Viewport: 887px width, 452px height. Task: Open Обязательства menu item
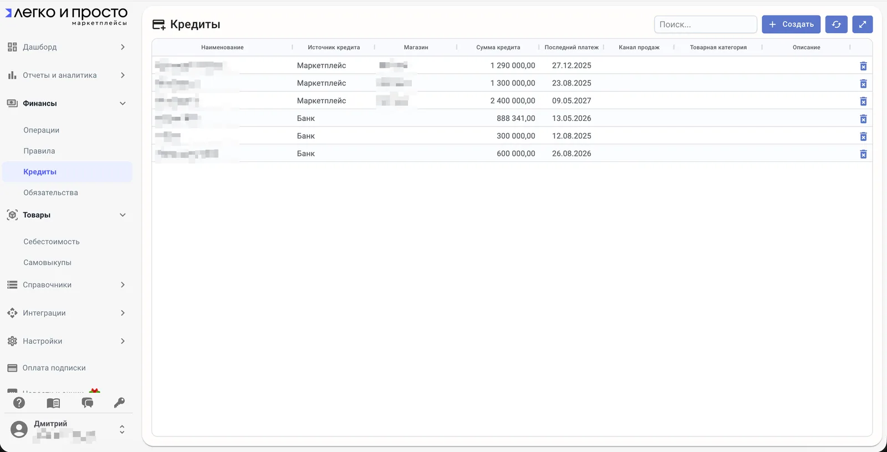(51, 192)
